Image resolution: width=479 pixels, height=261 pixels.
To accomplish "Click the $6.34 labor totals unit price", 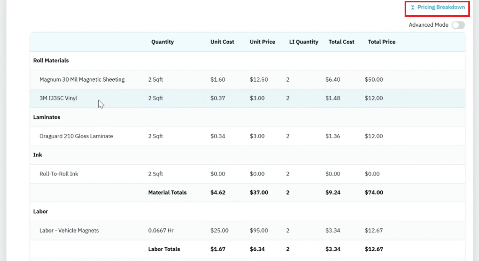I will 257,249.
